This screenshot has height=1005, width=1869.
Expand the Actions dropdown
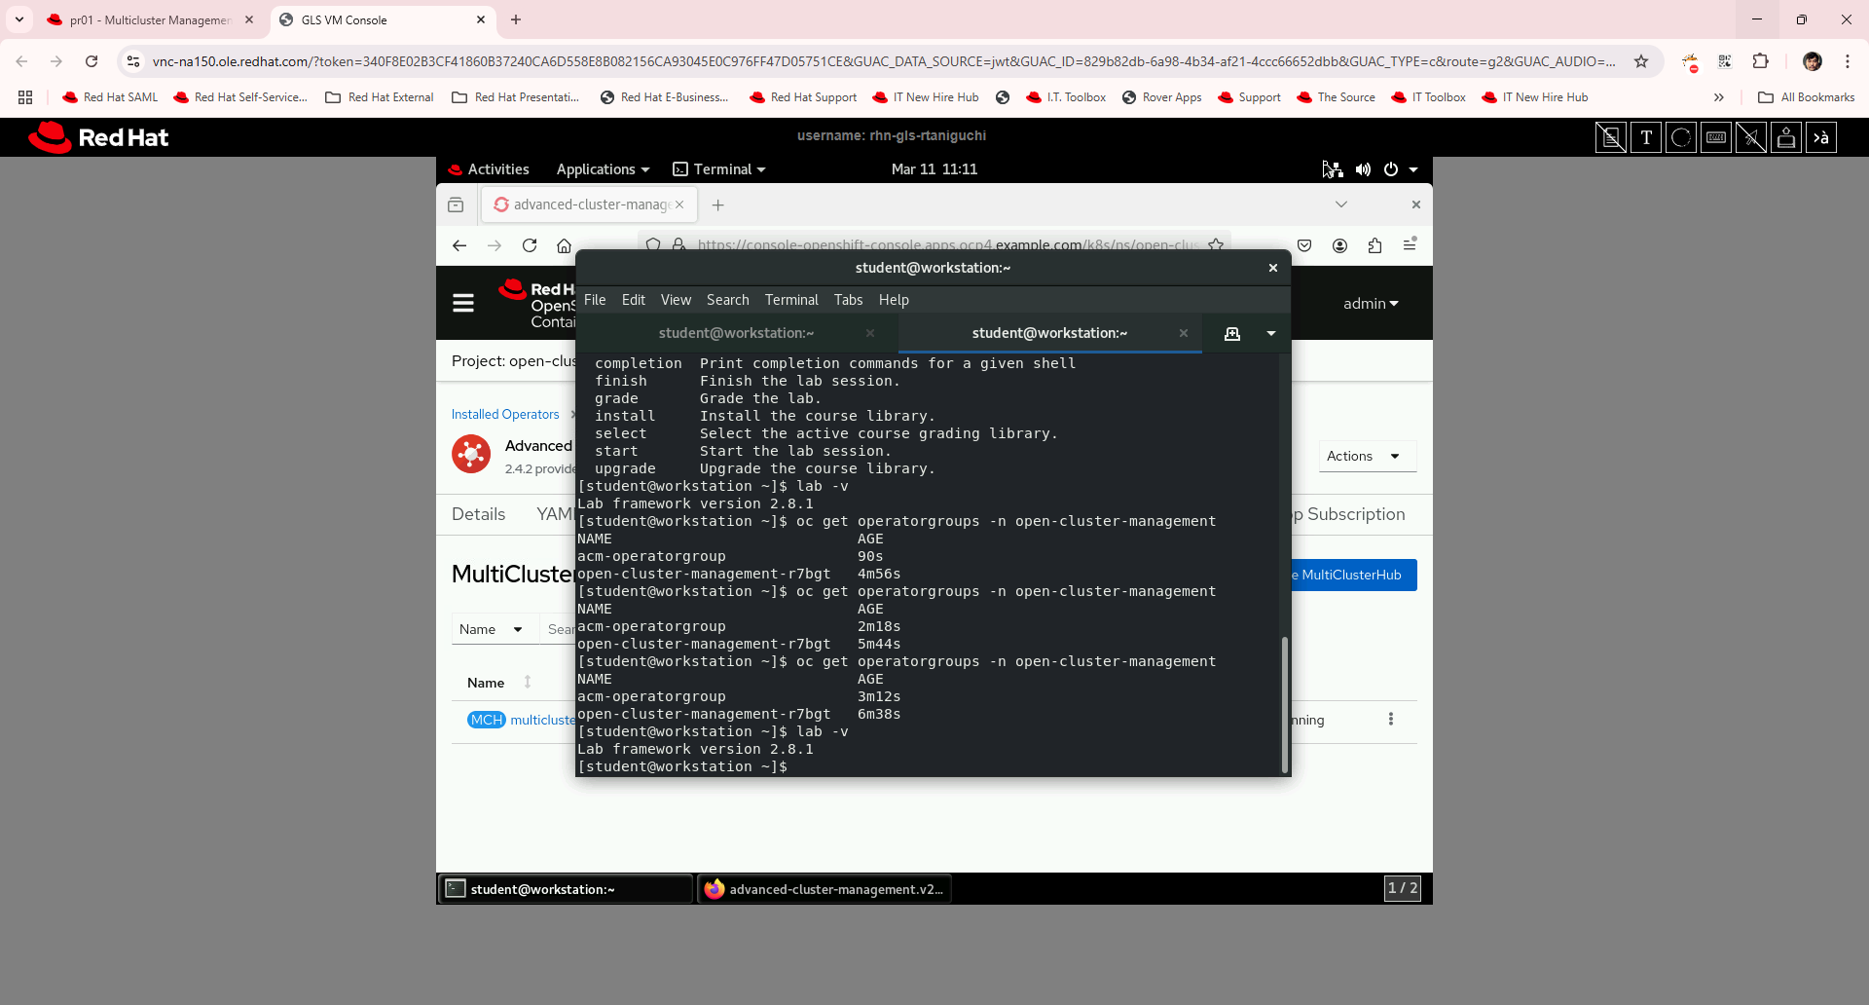click(1367, 456)
